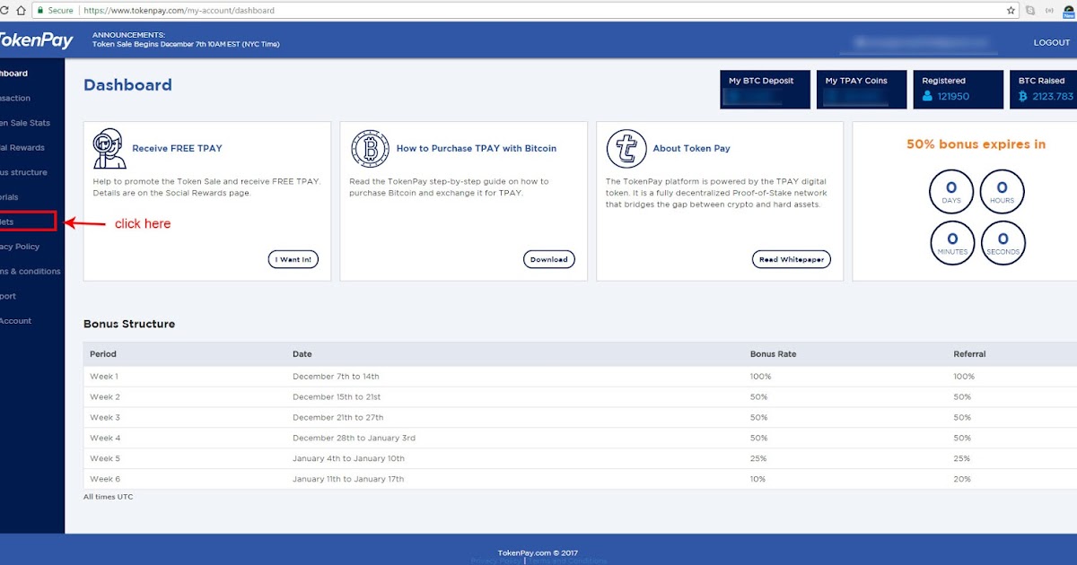This screenshot has height=565, width=1077.
Task: Click the SECONDS countdown circle
Action: coord(1002,242)
